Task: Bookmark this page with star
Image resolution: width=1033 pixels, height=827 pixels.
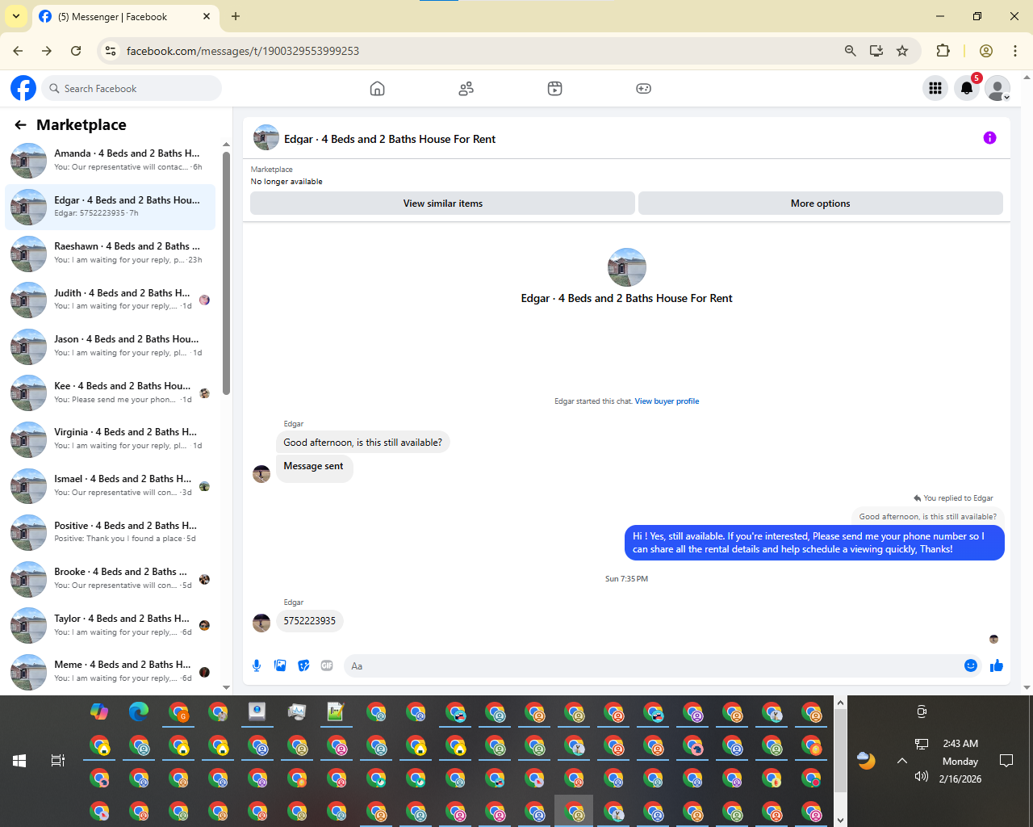Action: coord(902,51)
